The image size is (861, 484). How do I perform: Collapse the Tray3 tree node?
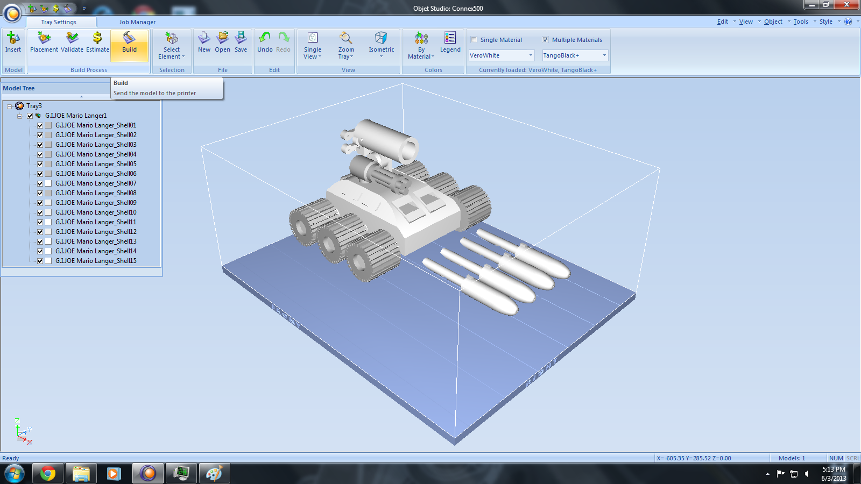point(9,106)
